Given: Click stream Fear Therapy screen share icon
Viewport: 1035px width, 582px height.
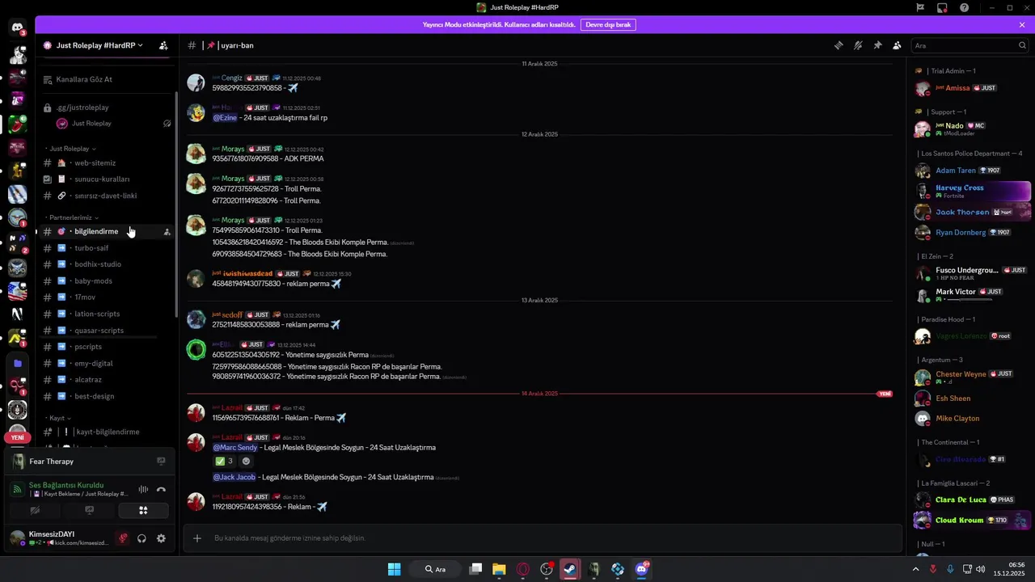Looking at the screenshot, I should (x=161, y=462).
